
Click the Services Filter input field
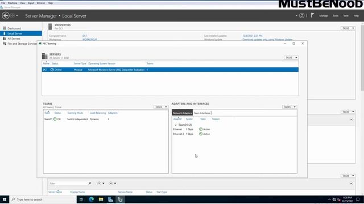(x=68, y=184)
